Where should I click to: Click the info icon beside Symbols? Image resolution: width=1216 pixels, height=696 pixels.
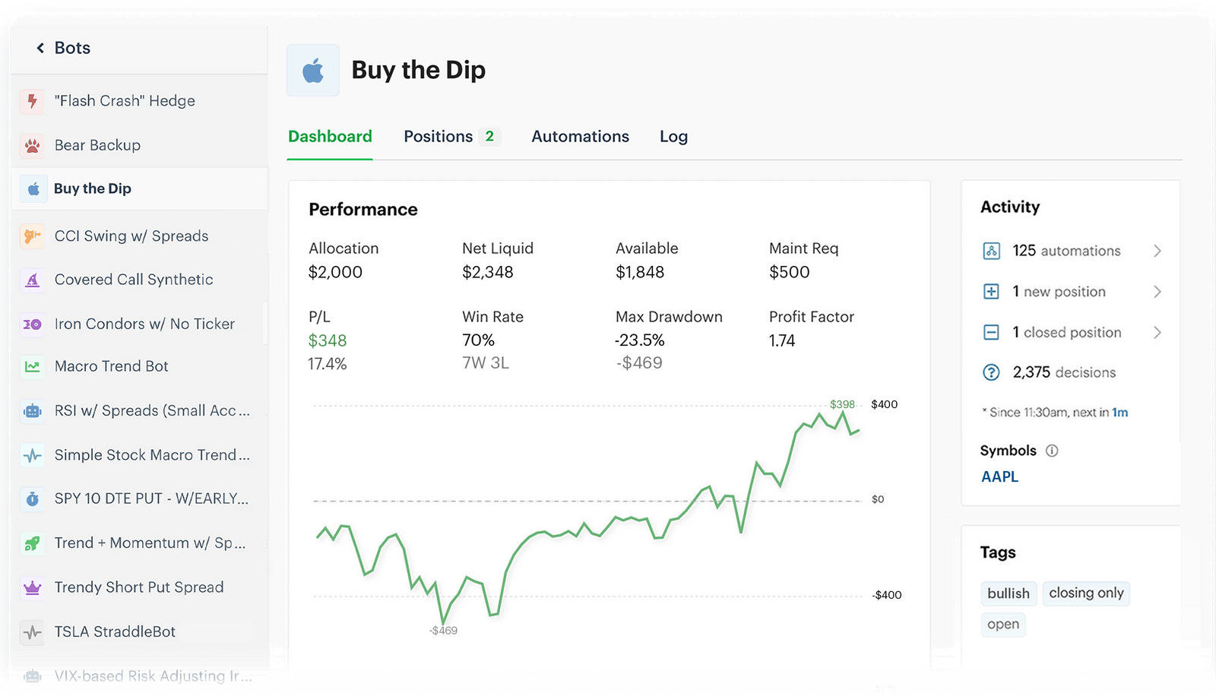pos(1052,451)
